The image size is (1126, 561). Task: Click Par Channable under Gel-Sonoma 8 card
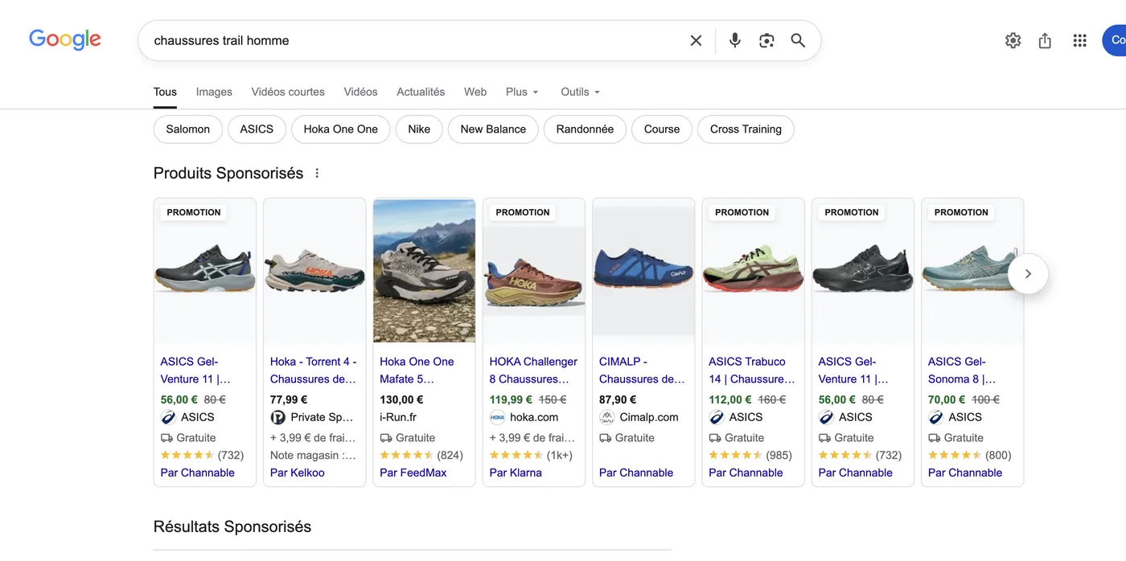(x=965, y=473)
